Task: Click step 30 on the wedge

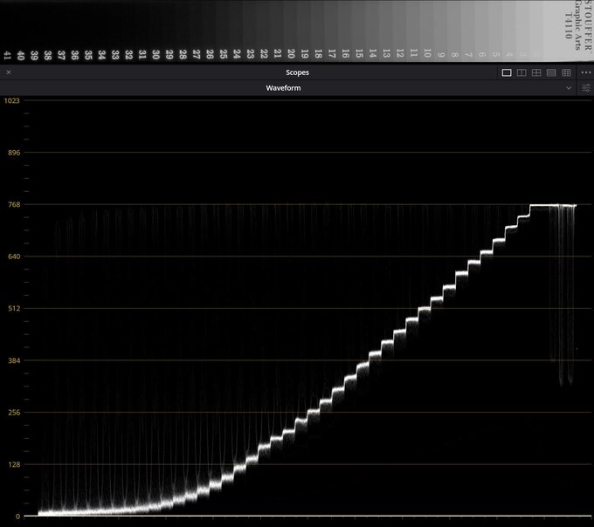Action: (155, 54)
